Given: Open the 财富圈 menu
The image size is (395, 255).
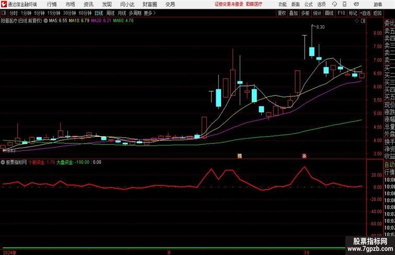Looking at the screenshot, I should 149,4.
